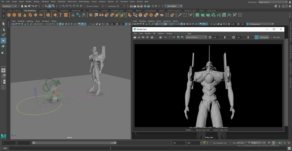Image resolution: width=292 pixels, height=151 pixels.
Task: Create a polygon cube from the shelf
Action: (14, 15)
